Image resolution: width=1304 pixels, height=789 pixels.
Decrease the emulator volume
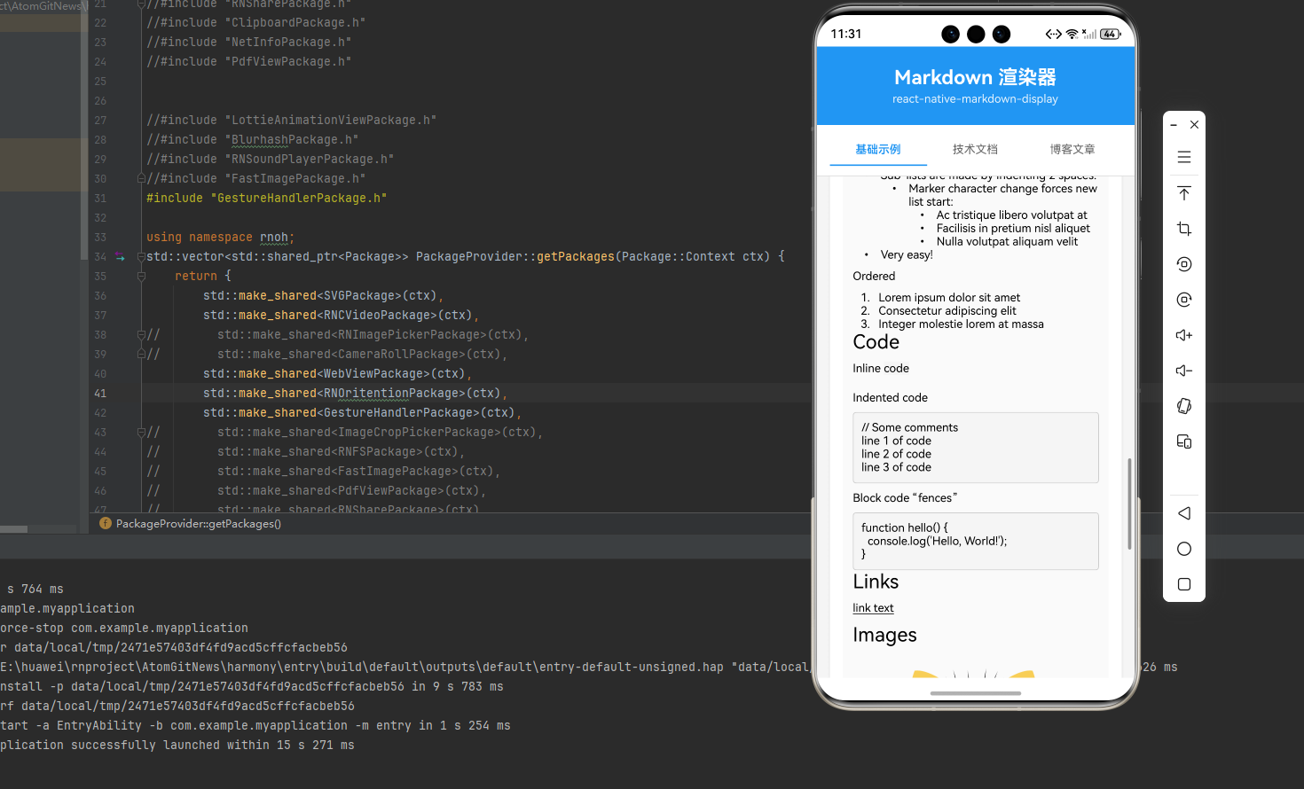(1183, 371)
